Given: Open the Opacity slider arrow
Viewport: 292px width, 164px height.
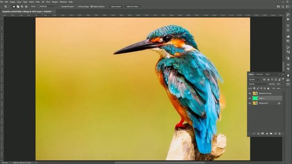Looking at the screenshot, I should 283,84.
